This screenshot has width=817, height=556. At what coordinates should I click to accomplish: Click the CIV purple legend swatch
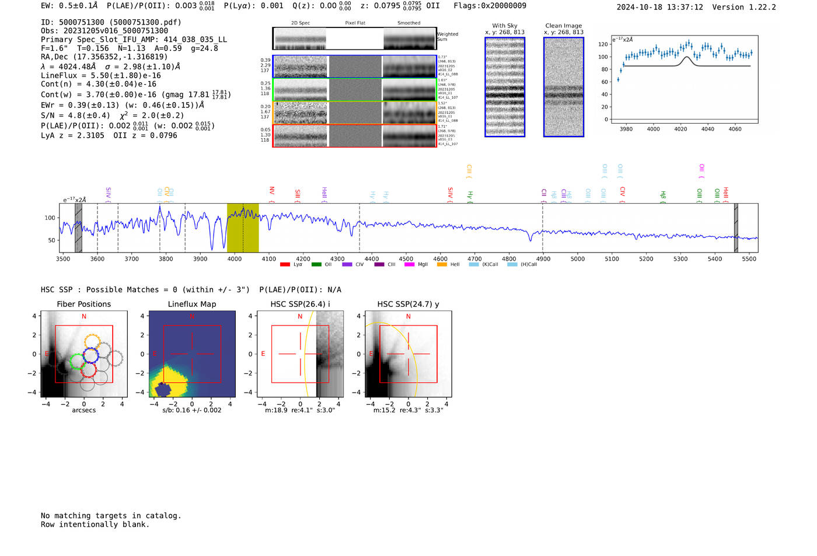(347, 264)
